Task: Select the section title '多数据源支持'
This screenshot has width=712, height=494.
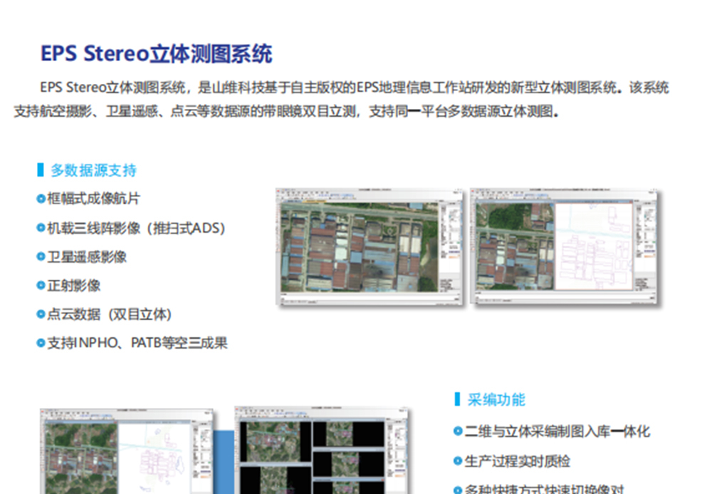Action: pos(93,170)
